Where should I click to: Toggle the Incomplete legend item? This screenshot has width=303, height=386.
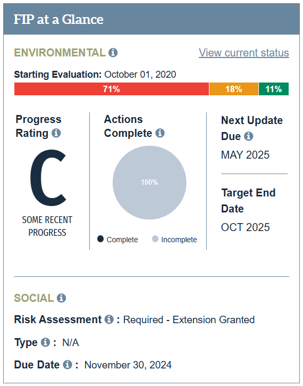tap(174, 239)
